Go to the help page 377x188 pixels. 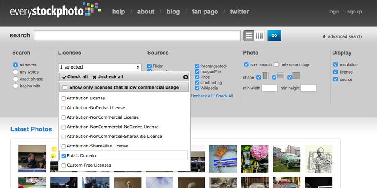point(119,12)
